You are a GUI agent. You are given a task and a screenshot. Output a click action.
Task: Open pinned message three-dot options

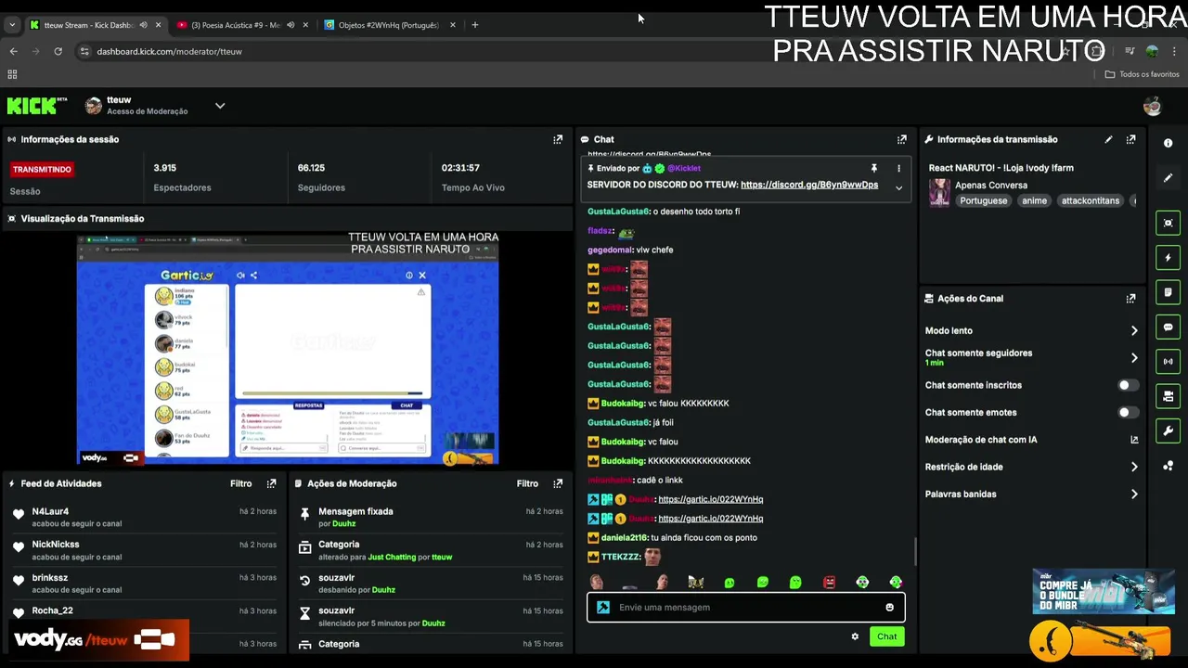[x=898, y=168]
